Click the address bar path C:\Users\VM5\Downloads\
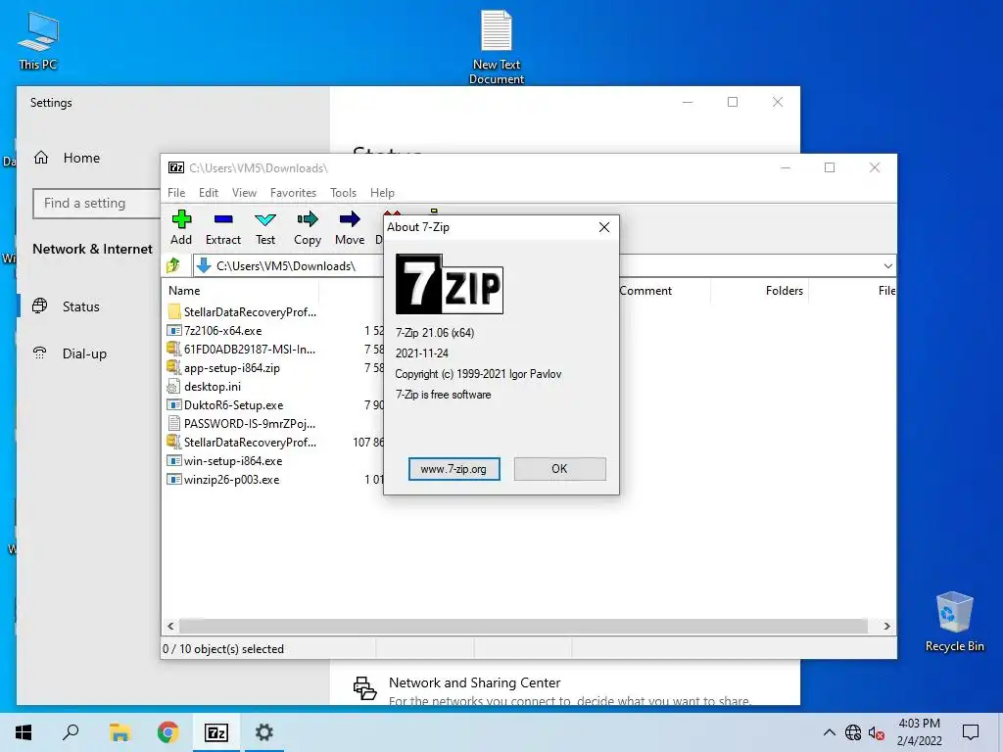 click(286, 266)
